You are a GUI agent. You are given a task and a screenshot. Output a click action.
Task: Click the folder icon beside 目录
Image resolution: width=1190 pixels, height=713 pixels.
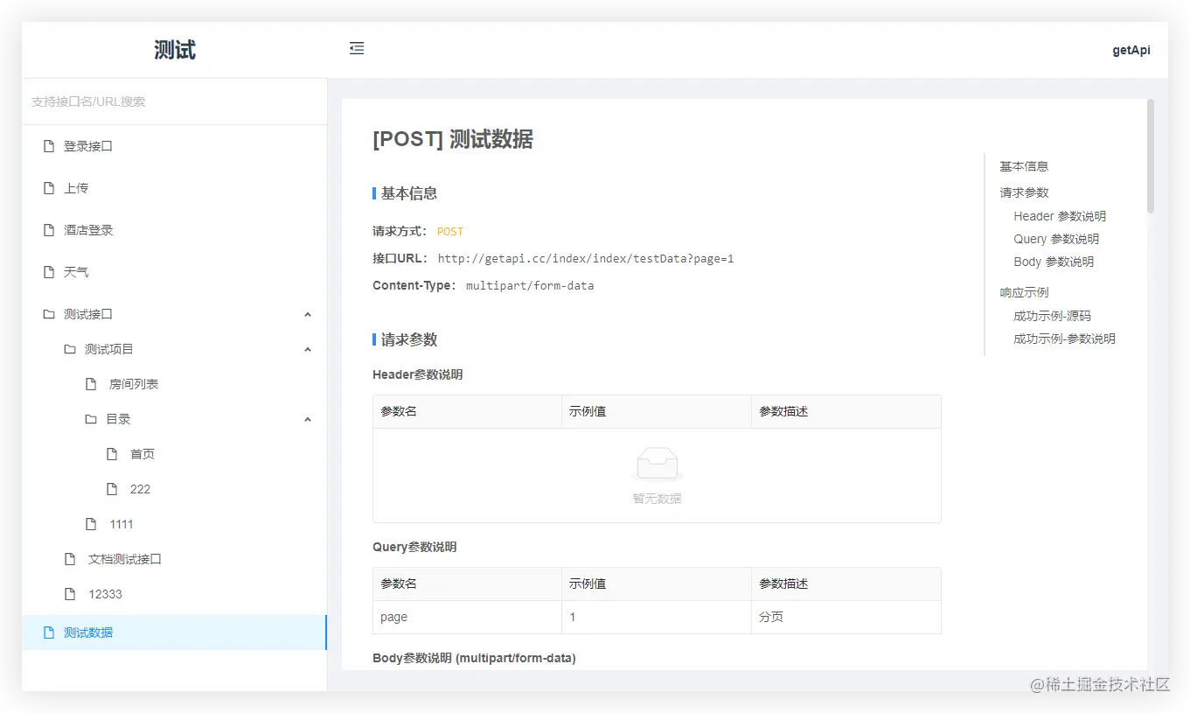coord(91,419)
